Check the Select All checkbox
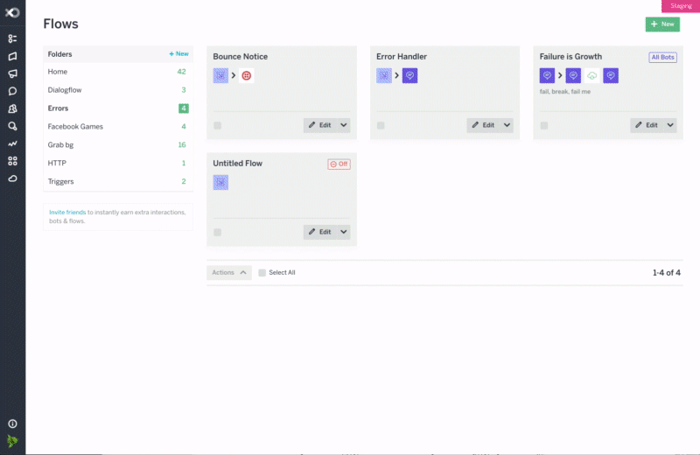700x455 pixels. click(x=262, y=273)
